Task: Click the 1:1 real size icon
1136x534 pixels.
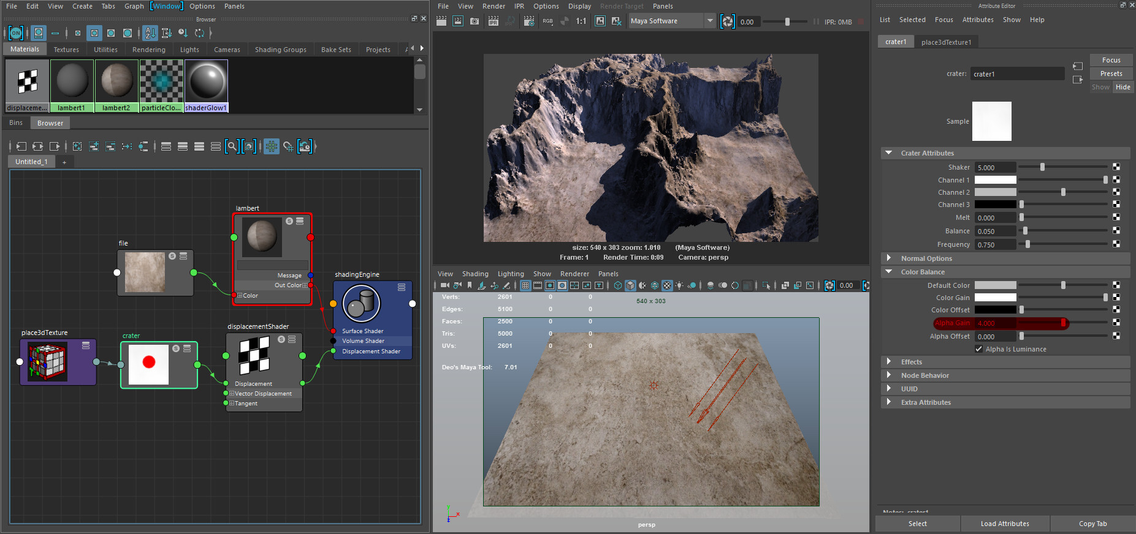Action: (581, 21)
